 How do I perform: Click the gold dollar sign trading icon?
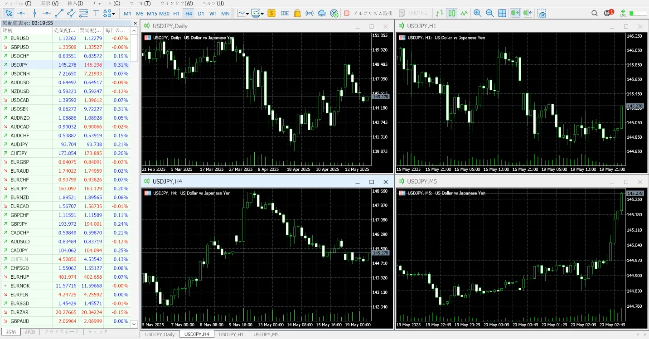pyautogui.click(x=271, y=13)
